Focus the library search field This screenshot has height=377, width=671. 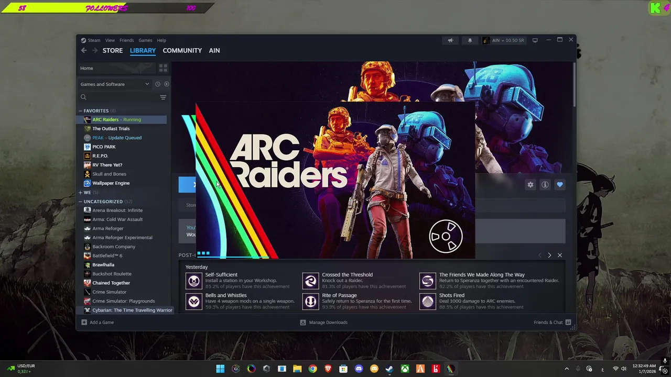118,97
